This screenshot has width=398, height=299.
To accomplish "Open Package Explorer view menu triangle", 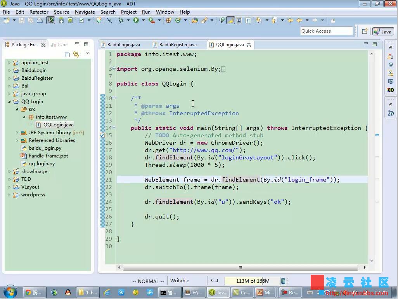I will click(x=87, y=52).
